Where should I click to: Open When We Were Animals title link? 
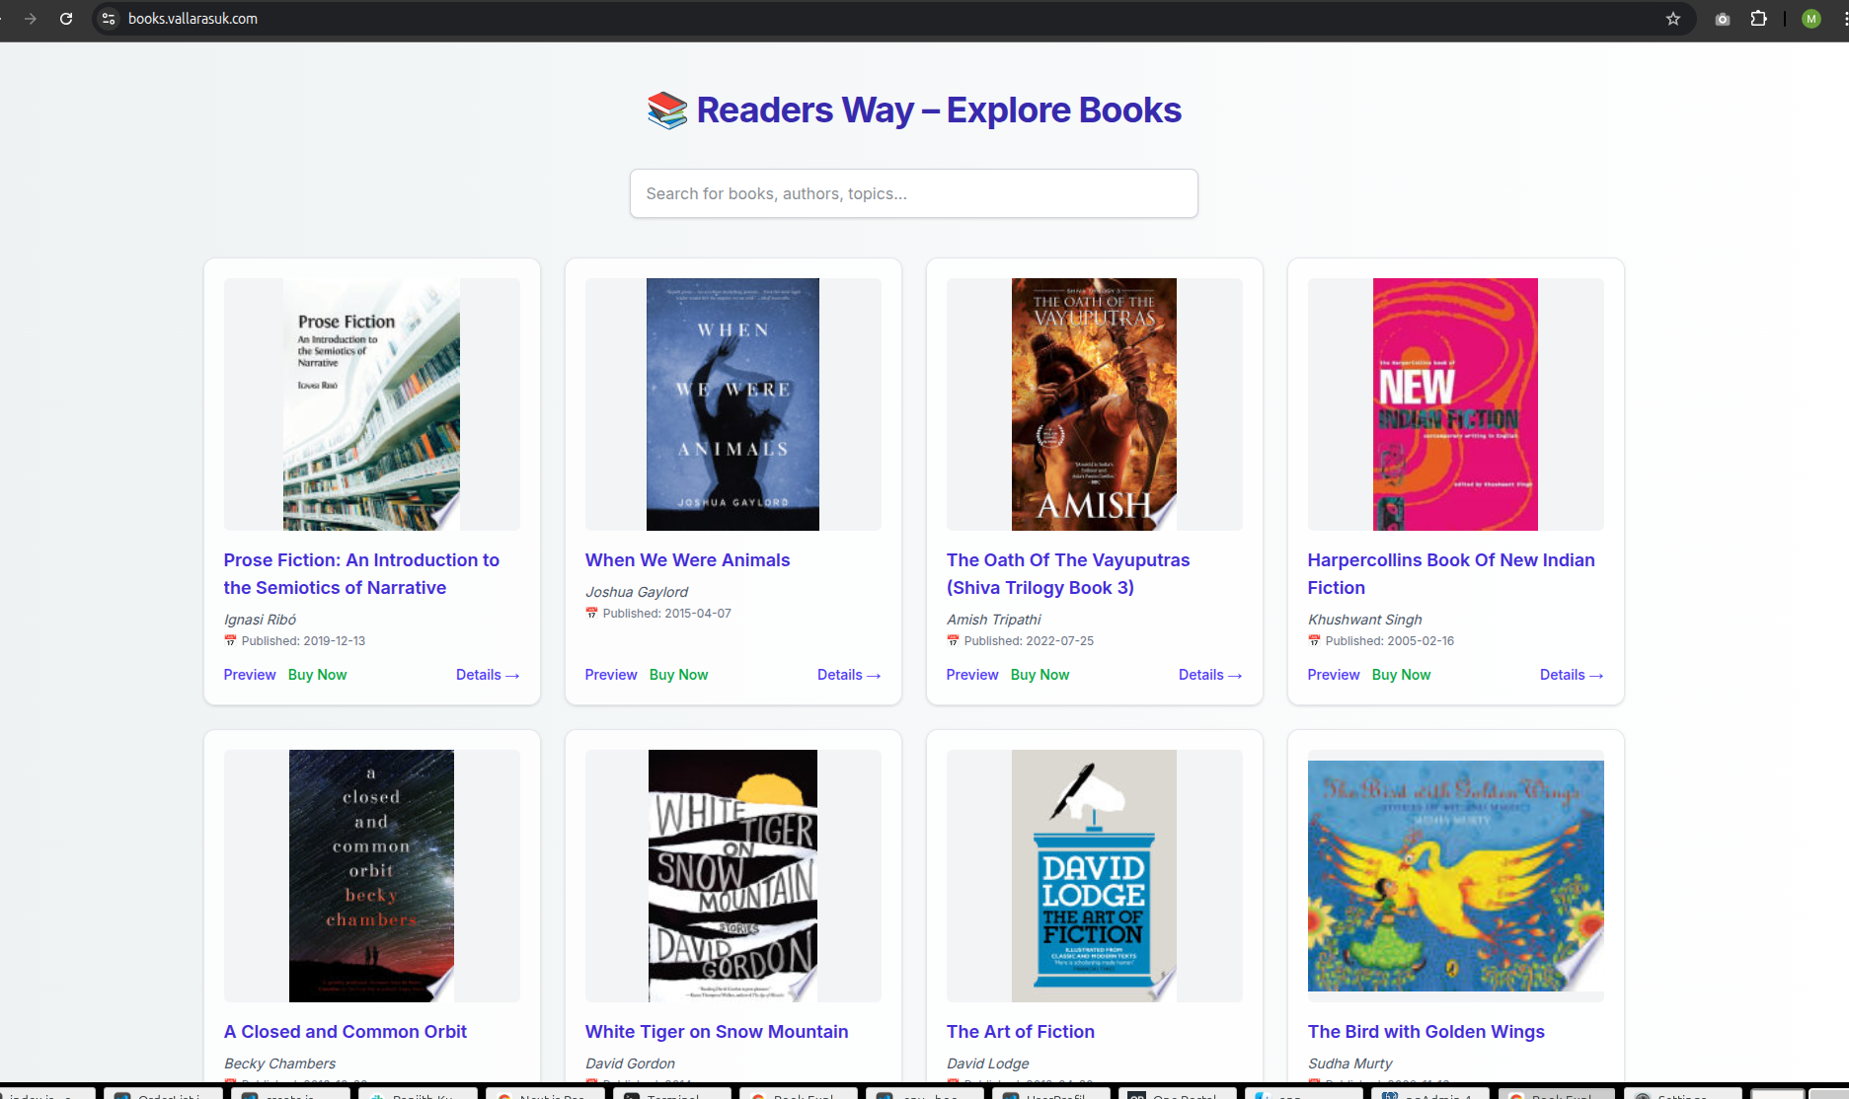tap(687, 559)
